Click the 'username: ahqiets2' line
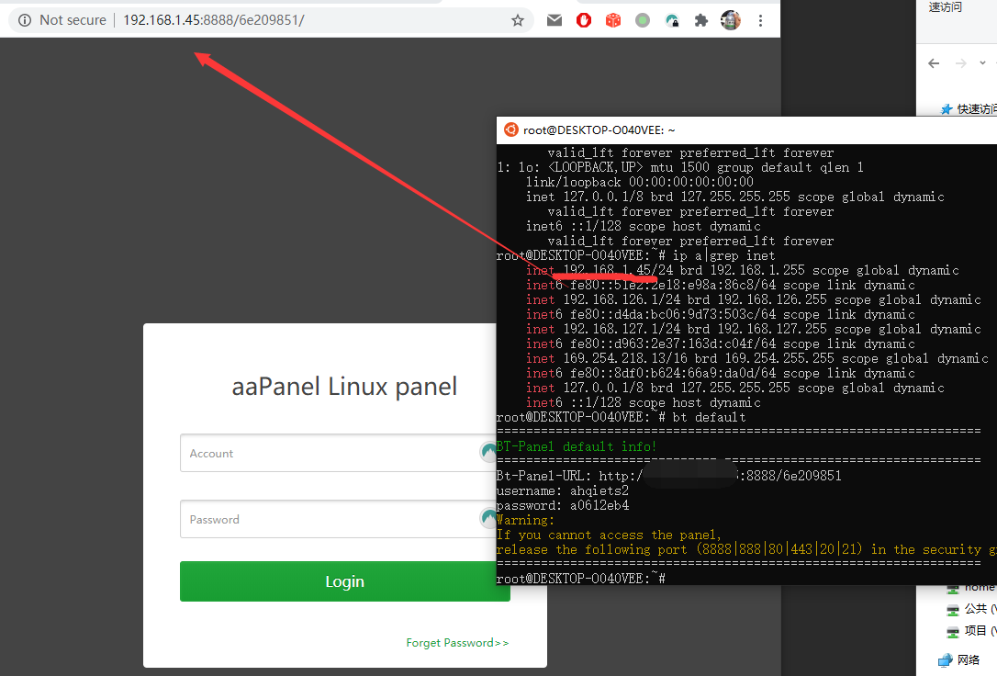Image resolution: width=997 pixels, height=676 pixels. point(563,490)
